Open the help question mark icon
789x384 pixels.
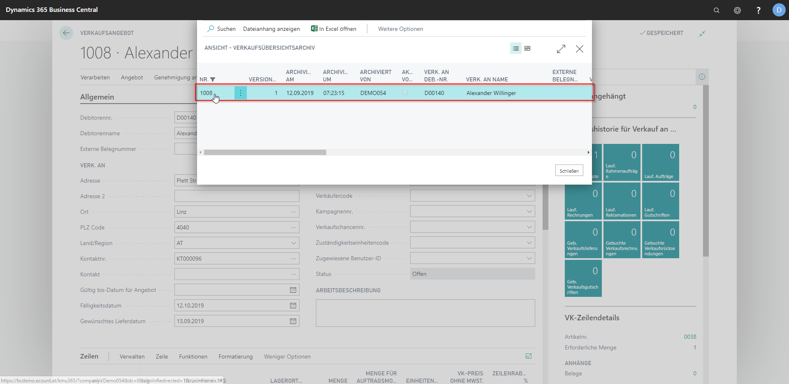click(x=758, y=10)
